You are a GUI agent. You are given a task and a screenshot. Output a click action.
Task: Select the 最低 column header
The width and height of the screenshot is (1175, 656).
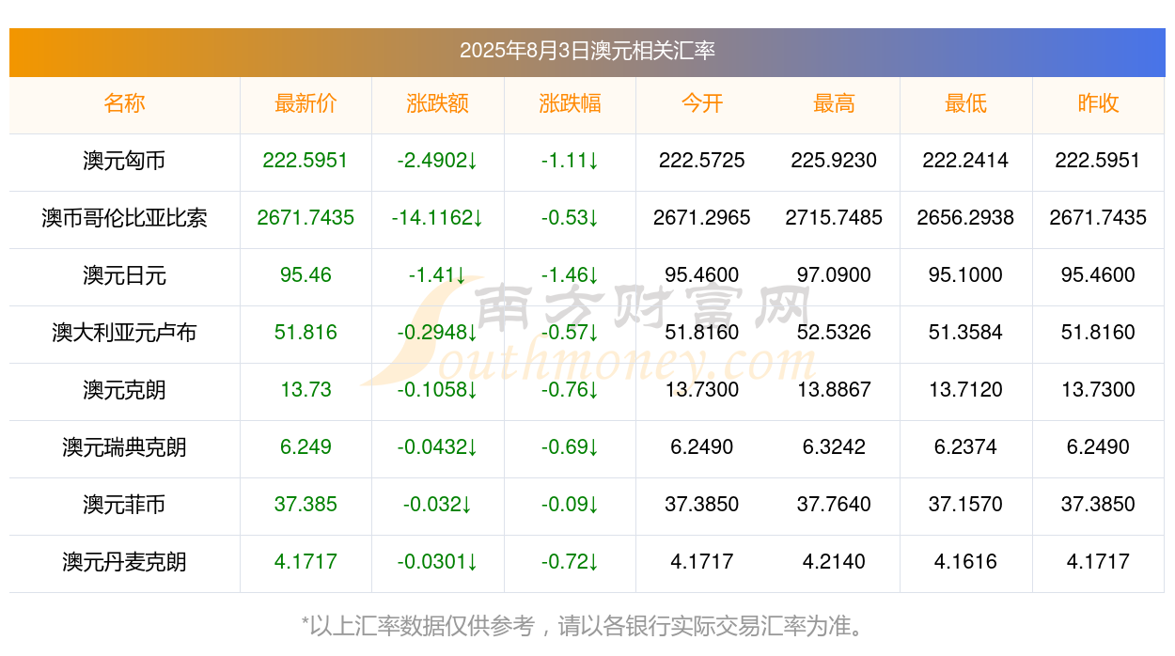965,103
